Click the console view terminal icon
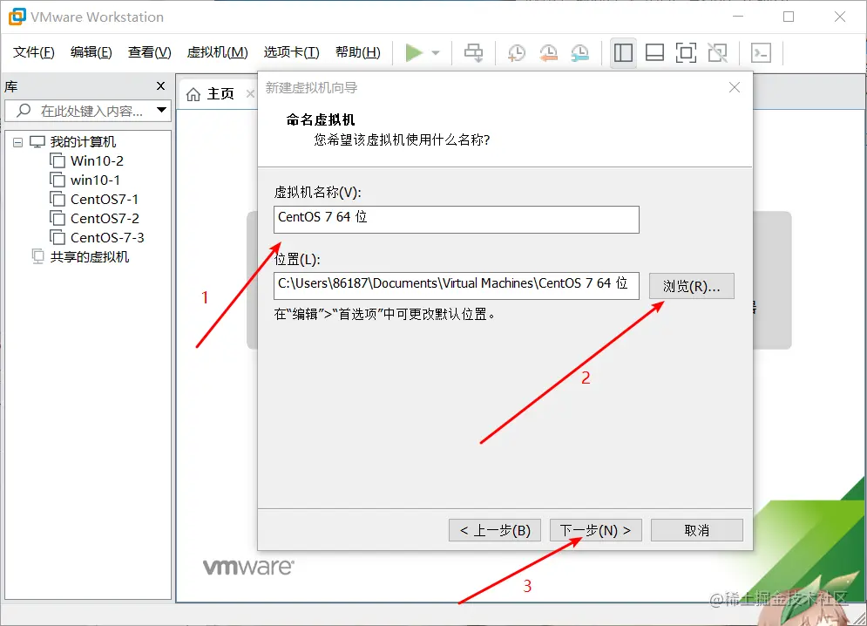867x626 pixels. [762, 53]
